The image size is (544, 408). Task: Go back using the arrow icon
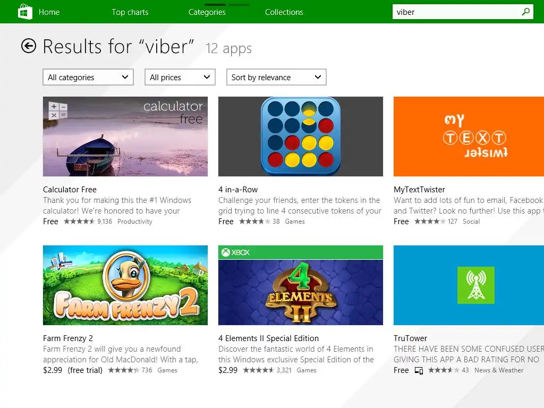(x=29, y=46)
